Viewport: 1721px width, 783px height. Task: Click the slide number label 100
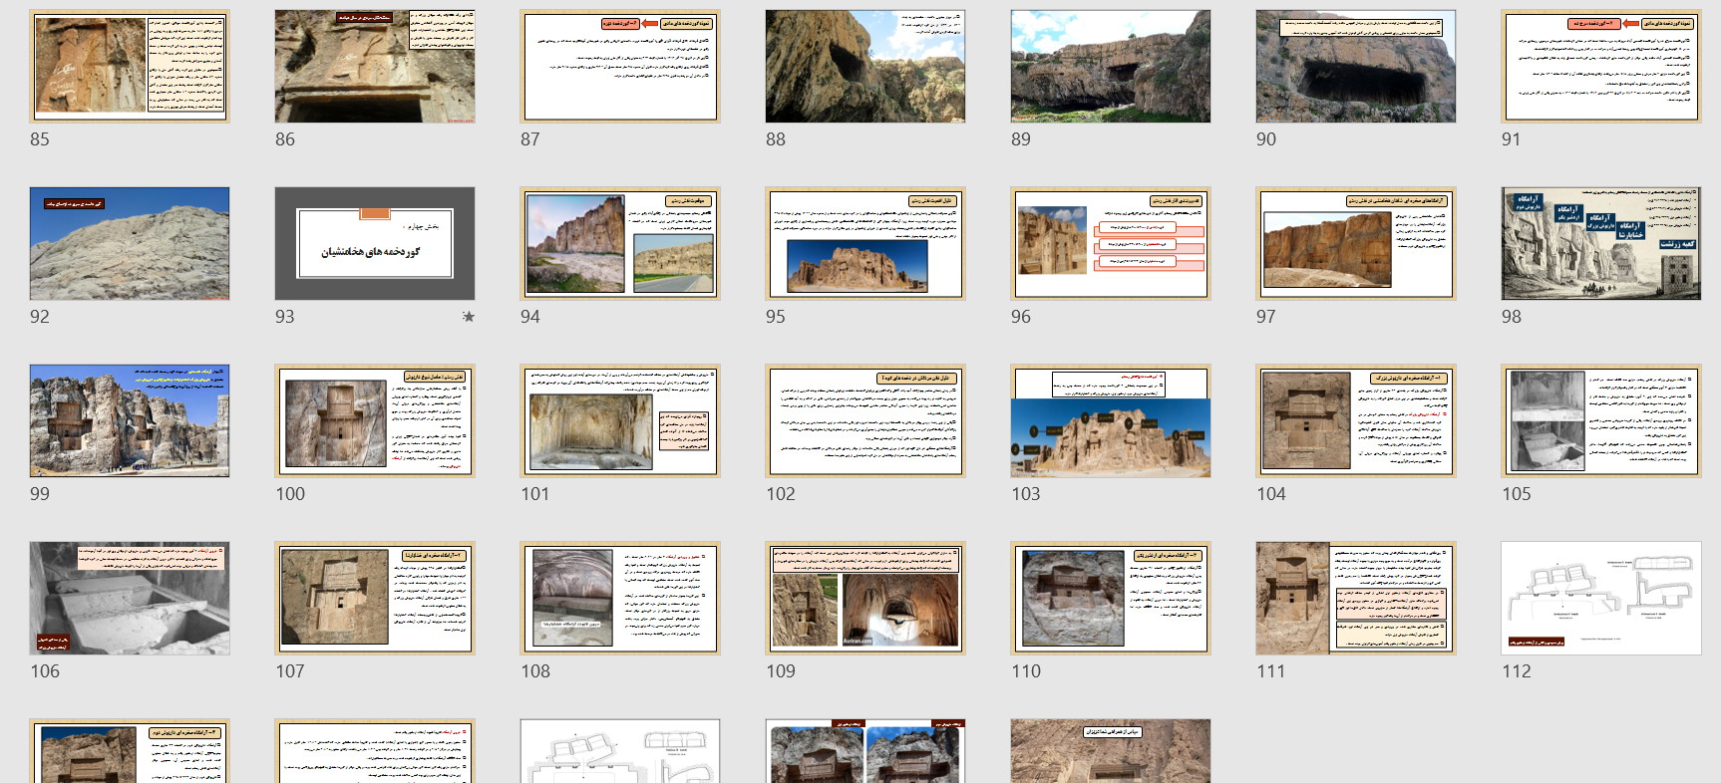tap(290, 494)
